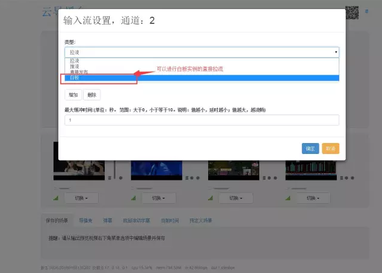382x273 pixels.
Task: Open menu icon beside the game screen channel
Action: [x=264, y=178]
